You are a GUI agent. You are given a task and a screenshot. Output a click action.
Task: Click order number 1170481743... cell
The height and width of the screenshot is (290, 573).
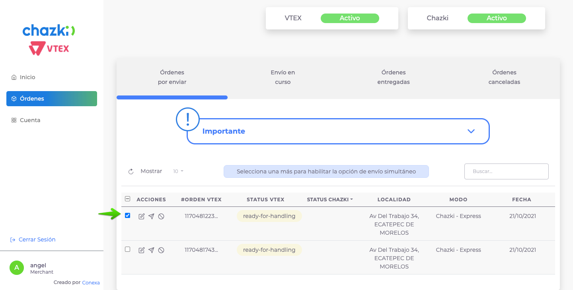pos(201,250)
